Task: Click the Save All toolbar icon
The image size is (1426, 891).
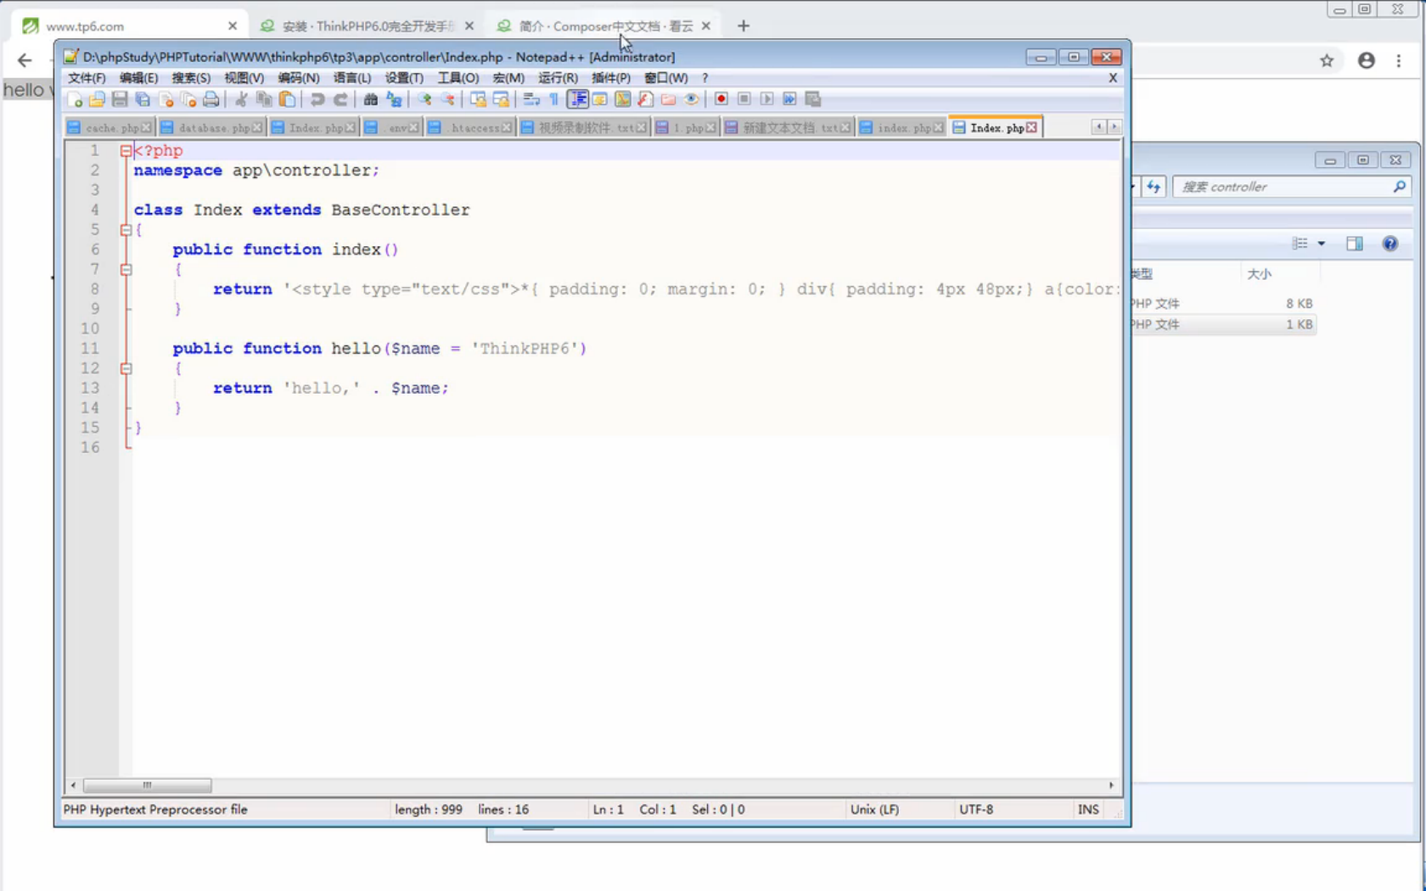Action: [x=143, y=99]
